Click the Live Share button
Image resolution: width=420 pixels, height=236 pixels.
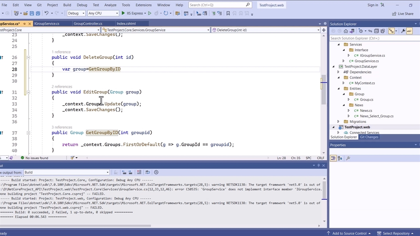[403, 14]
